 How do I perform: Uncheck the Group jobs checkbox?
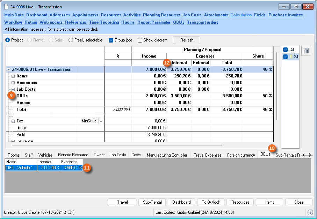pos(111,40)
